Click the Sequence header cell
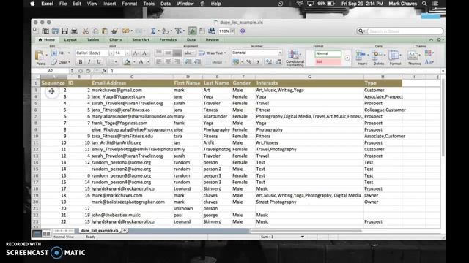The width and height of the screenshot is (469, 263). [x=53, y=83]
